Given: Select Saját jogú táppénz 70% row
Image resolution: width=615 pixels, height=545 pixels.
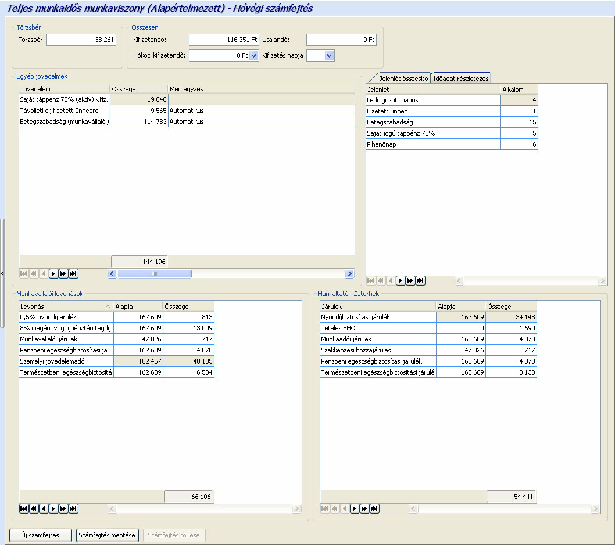Looking at the screenshot, I should (452, 133).
